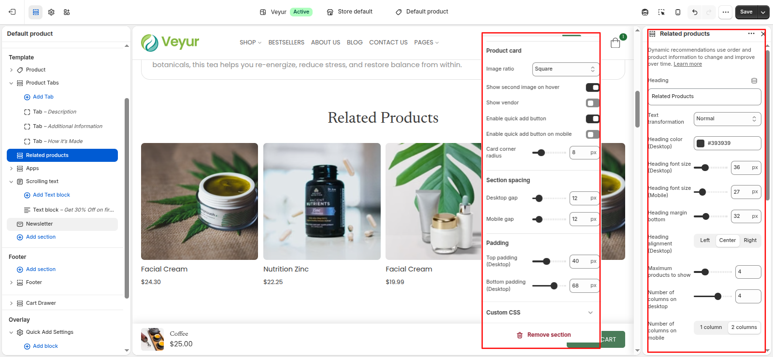Select the Related products section in sidebar
This screenshot has height=357, width=773.
pos(62,156)
